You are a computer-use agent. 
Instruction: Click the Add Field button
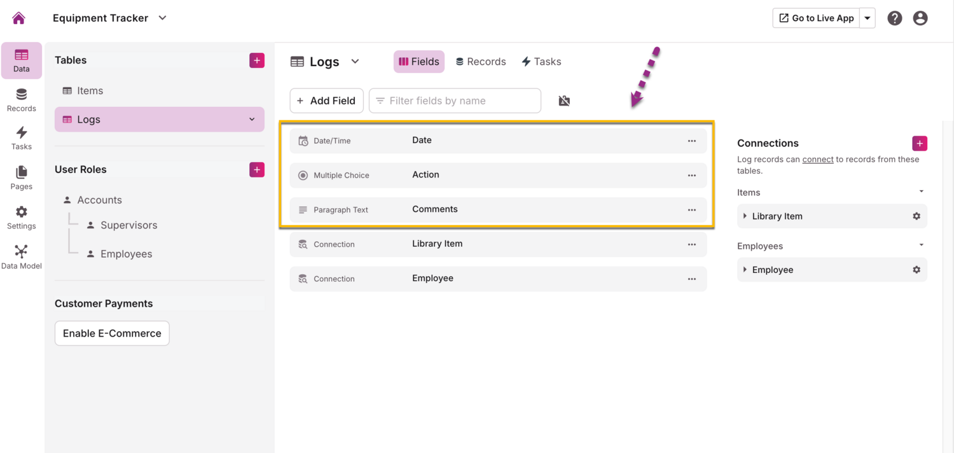(x=326, y=101)
